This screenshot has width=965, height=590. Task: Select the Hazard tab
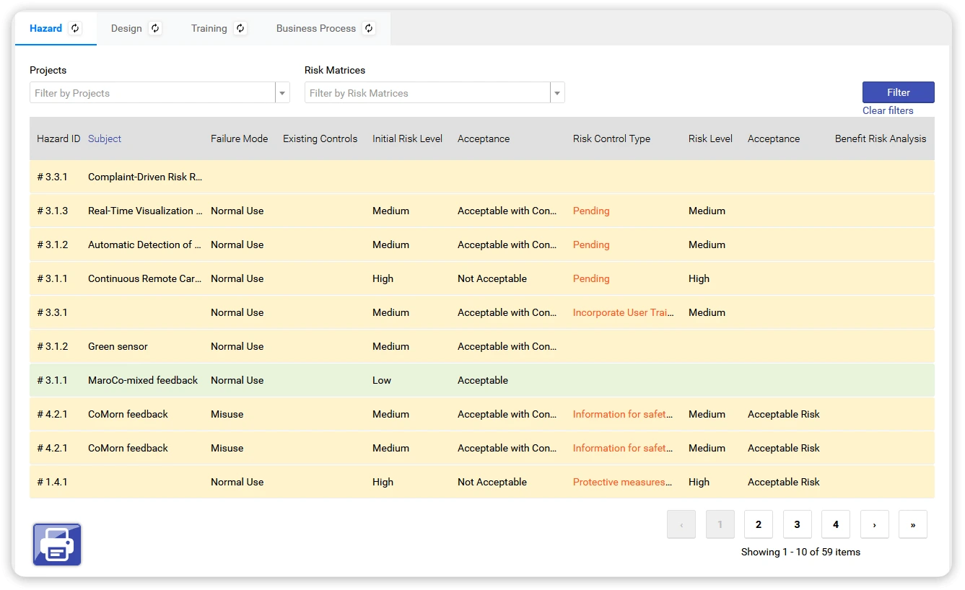click(x=45, y=28)
